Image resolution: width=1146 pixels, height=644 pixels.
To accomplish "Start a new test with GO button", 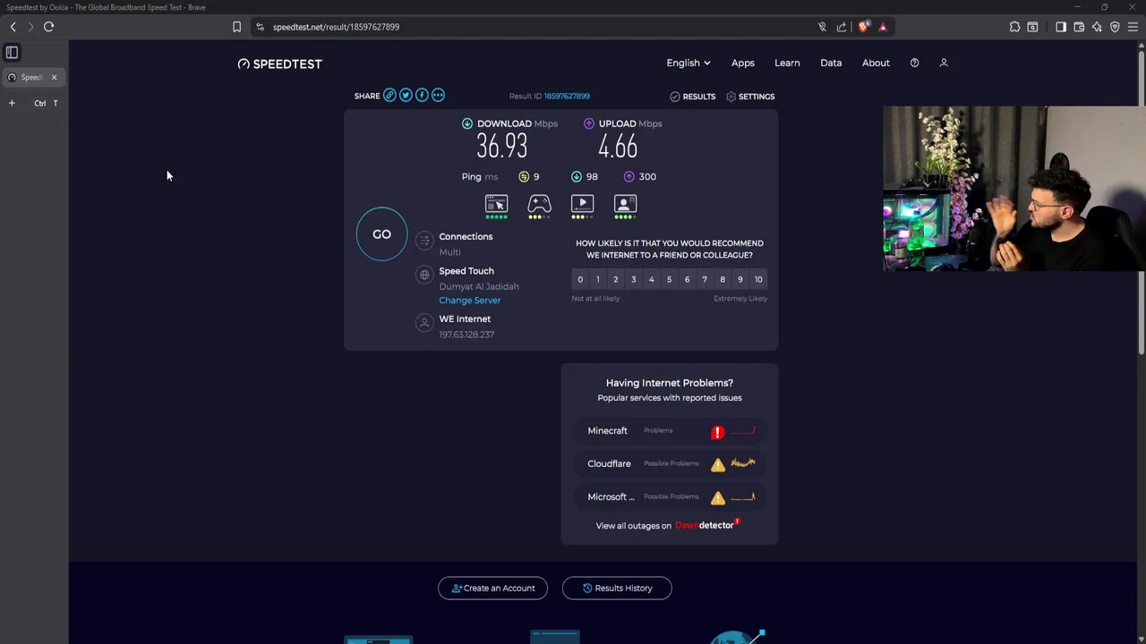I will tap(381, 234).
